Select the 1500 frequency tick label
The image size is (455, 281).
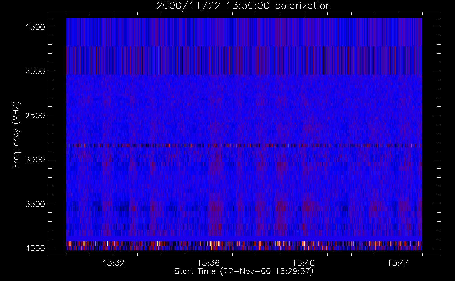pos(35,27)
